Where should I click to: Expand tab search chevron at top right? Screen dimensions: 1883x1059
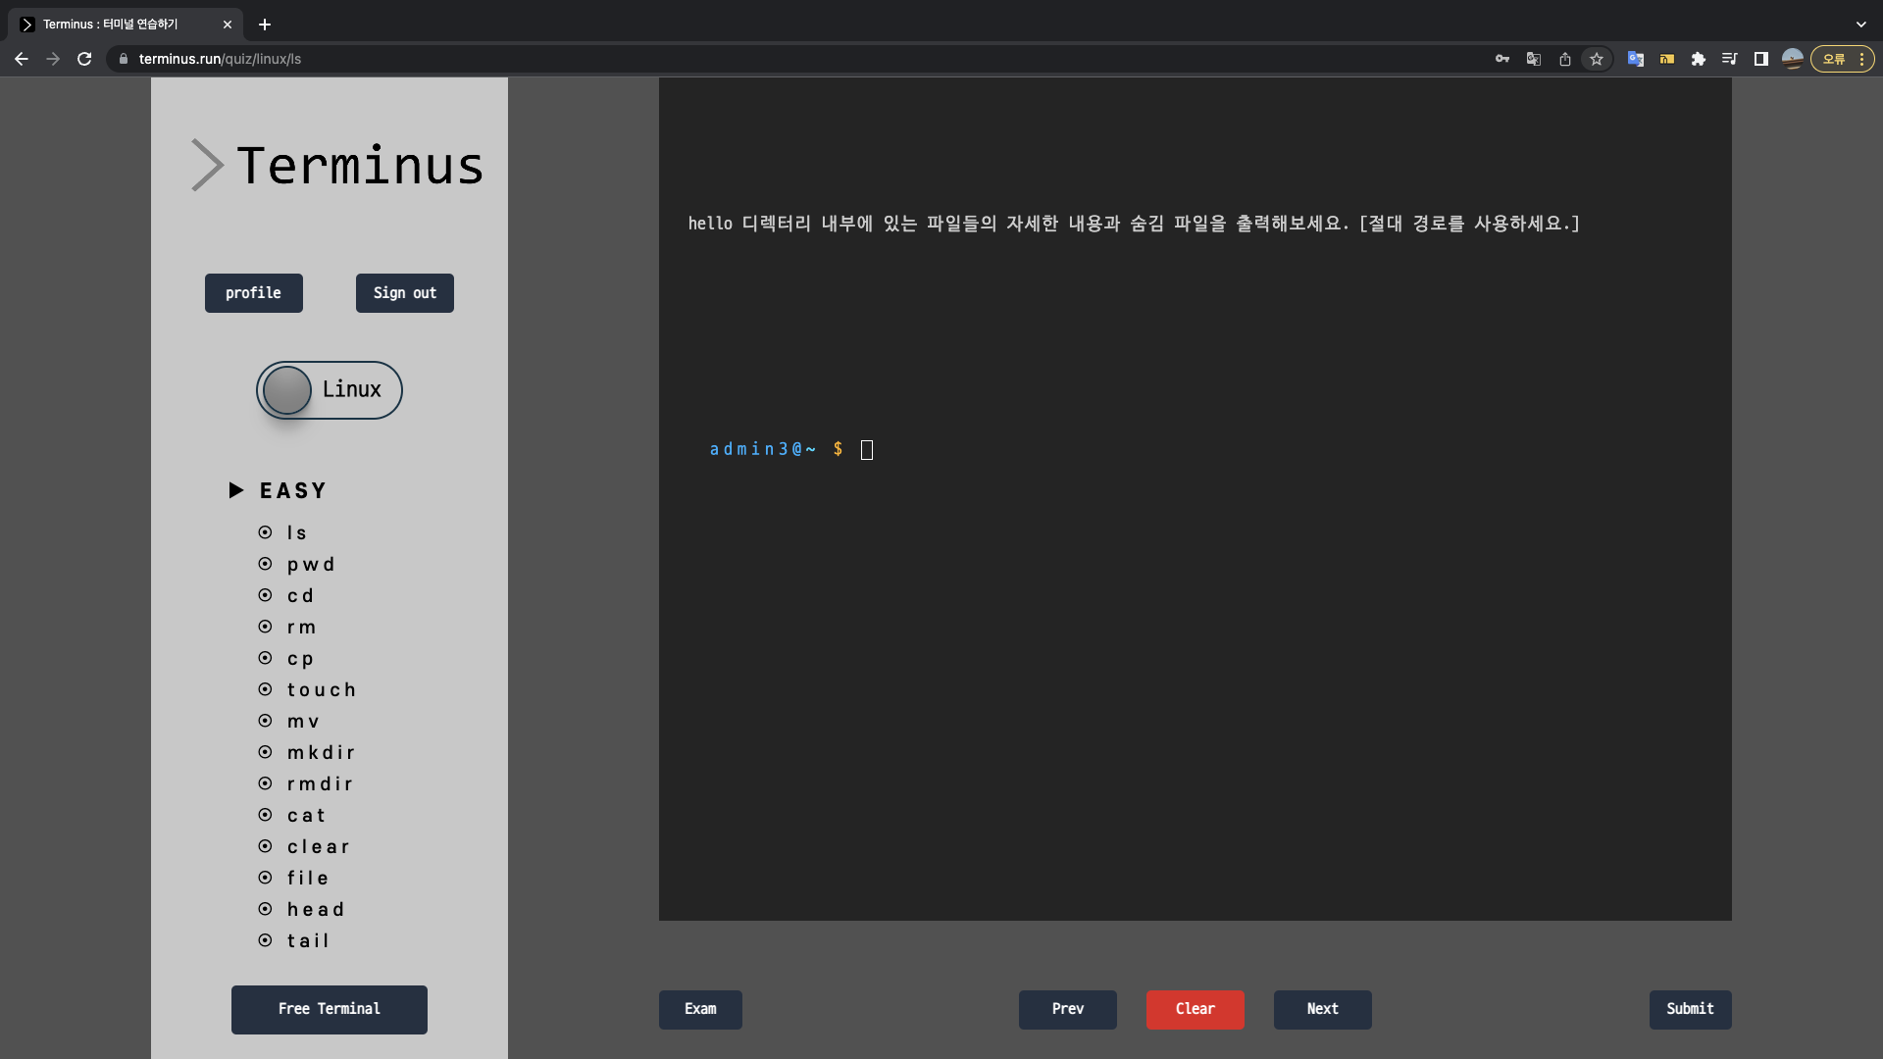pyautogui.click(x=1860, y=25)
